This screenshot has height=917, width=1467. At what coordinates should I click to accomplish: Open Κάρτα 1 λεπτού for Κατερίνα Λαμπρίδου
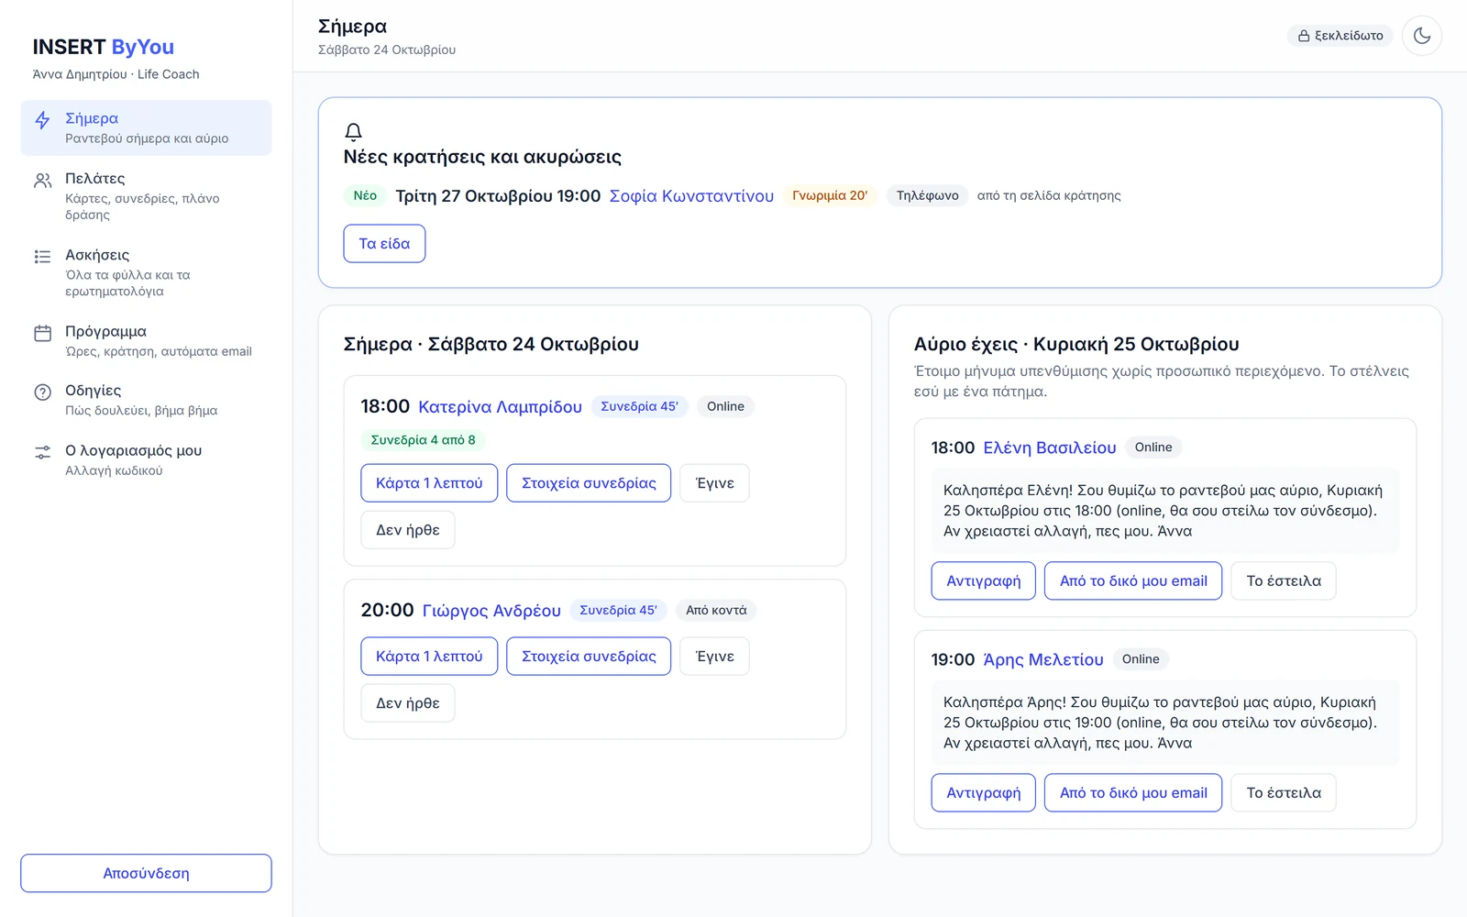(429, 483)
